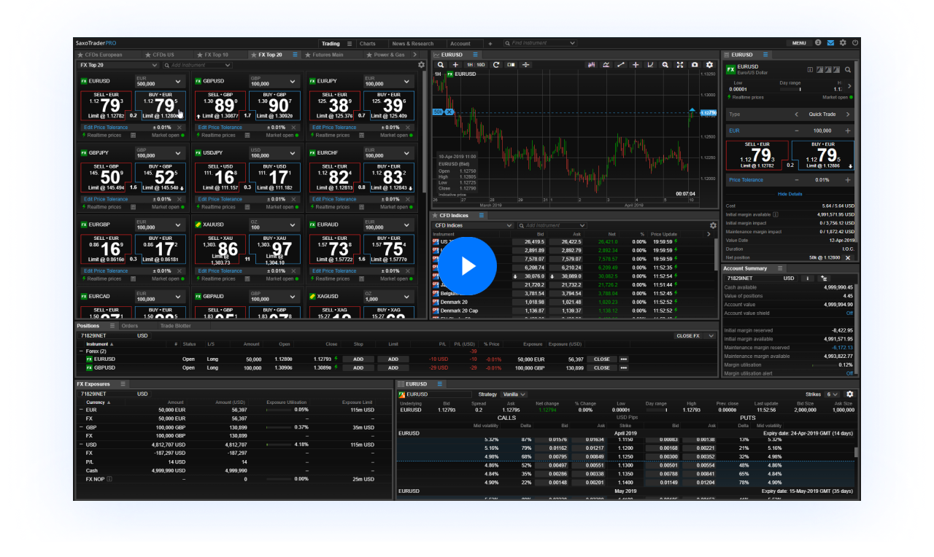
Task: Add instrument to chart with plus icon
Action: [x=456, y=65]
